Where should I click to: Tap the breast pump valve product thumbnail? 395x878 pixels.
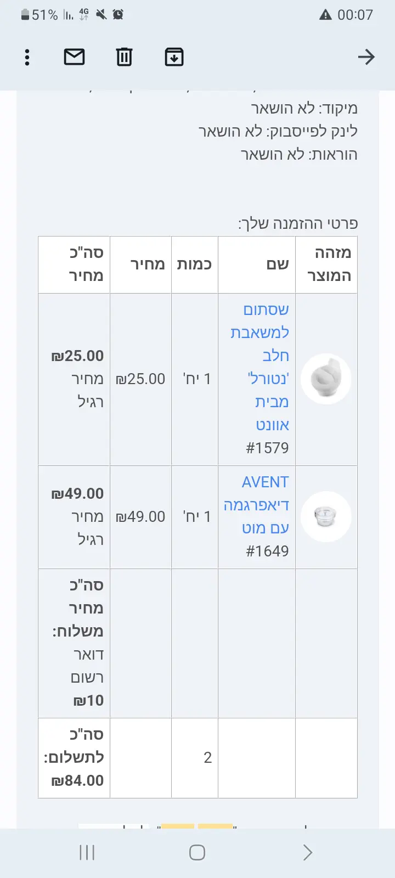[326, 379]
